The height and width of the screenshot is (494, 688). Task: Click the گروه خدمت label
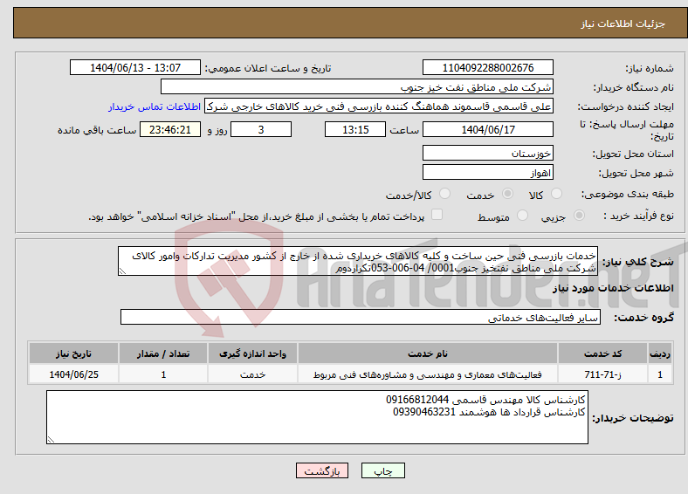(643, 318)
